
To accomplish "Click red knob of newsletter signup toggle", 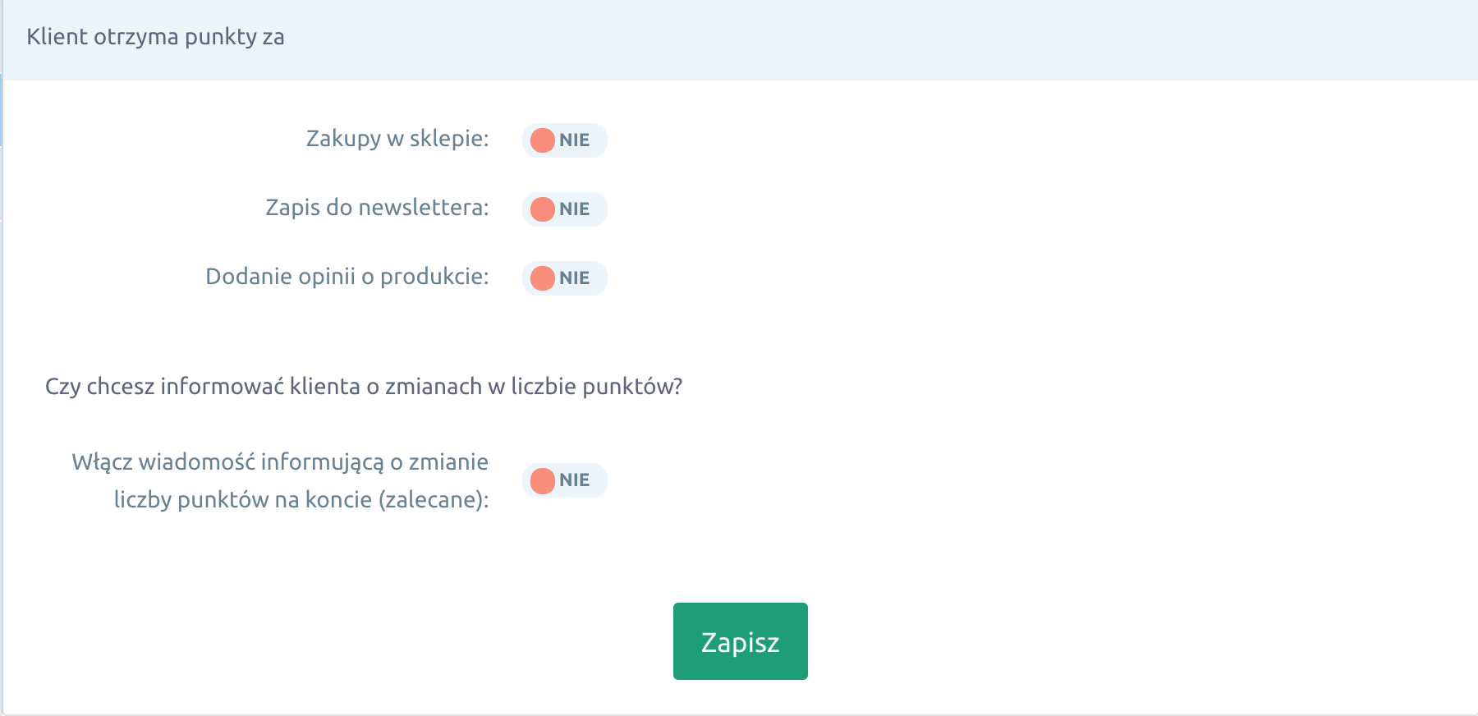I will click(x=543, y=209).
